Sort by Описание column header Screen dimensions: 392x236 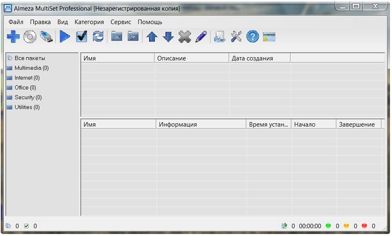click(x=192, y=58)
